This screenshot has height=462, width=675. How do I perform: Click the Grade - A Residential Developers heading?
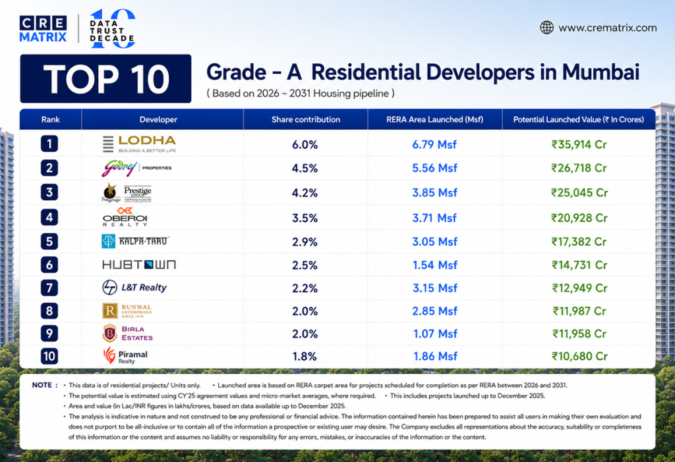pos(423,72)
